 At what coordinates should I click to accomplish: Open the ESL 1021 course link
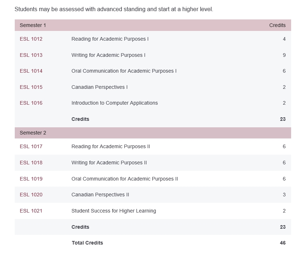tap(31, 211)
